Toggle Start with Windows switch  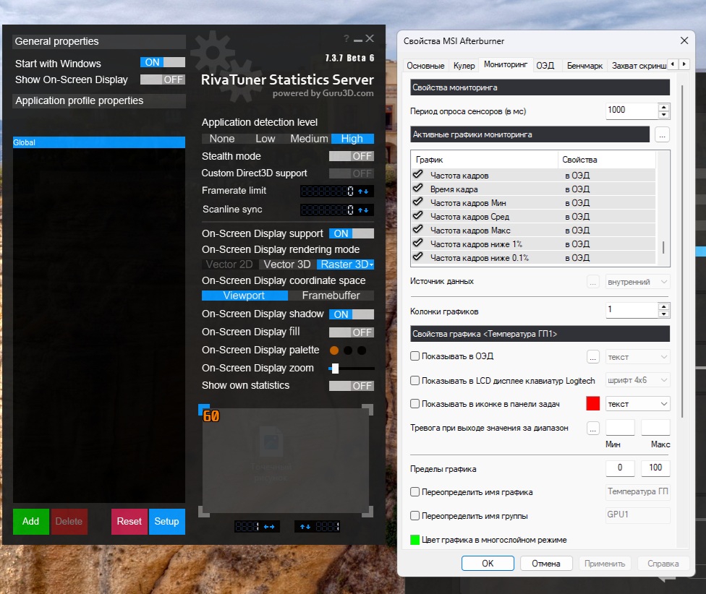coord(163,62)
